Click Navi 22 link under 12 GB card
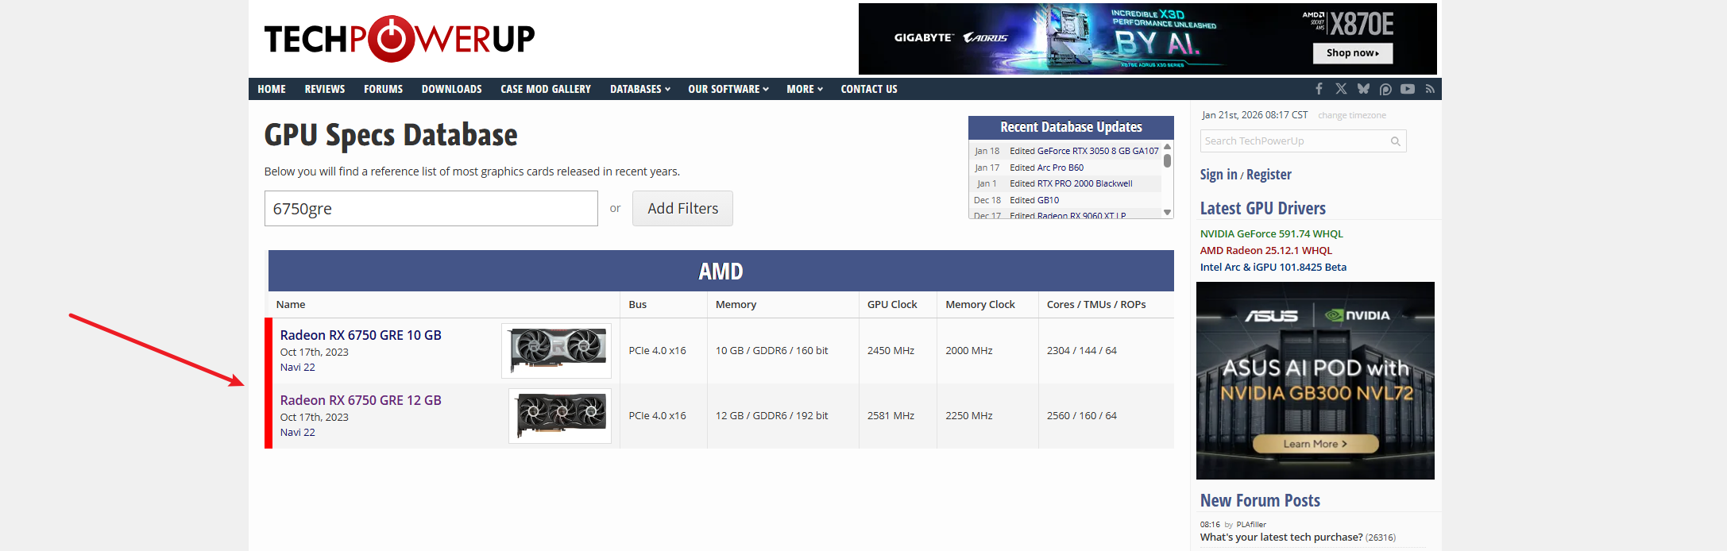Viewport: 1727px width, 551px height. pyautogui.click(x=297, y=433)
